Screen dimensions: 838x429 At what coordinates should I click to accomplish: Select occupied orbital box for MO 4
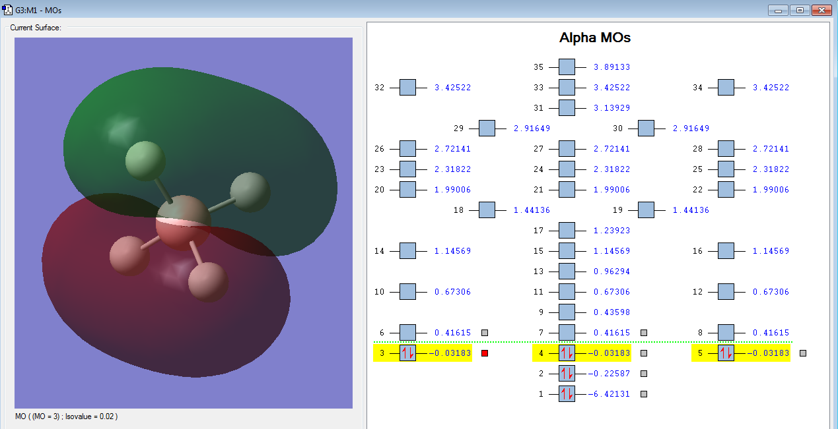[567, 353]
